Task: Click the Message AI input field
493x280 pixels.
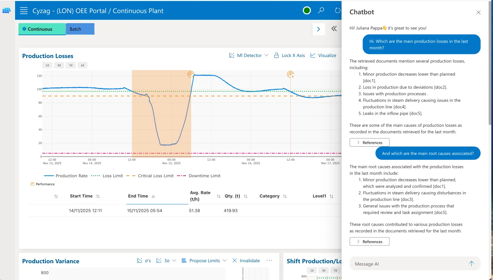Action: coord(410,264)
